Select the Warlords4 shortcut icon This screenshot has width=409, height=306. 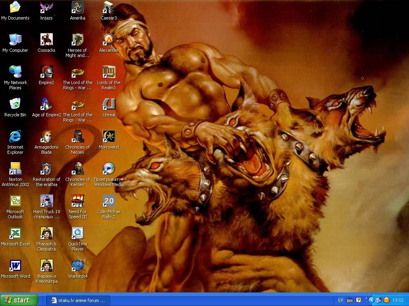[77, 265]
